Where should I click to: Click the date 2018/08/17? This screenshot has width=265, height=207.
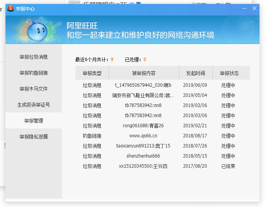195,136
